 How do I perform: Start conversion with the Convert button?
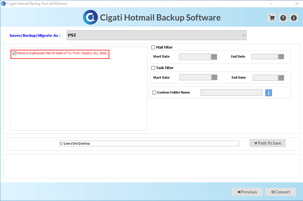(x=281, y=192)
